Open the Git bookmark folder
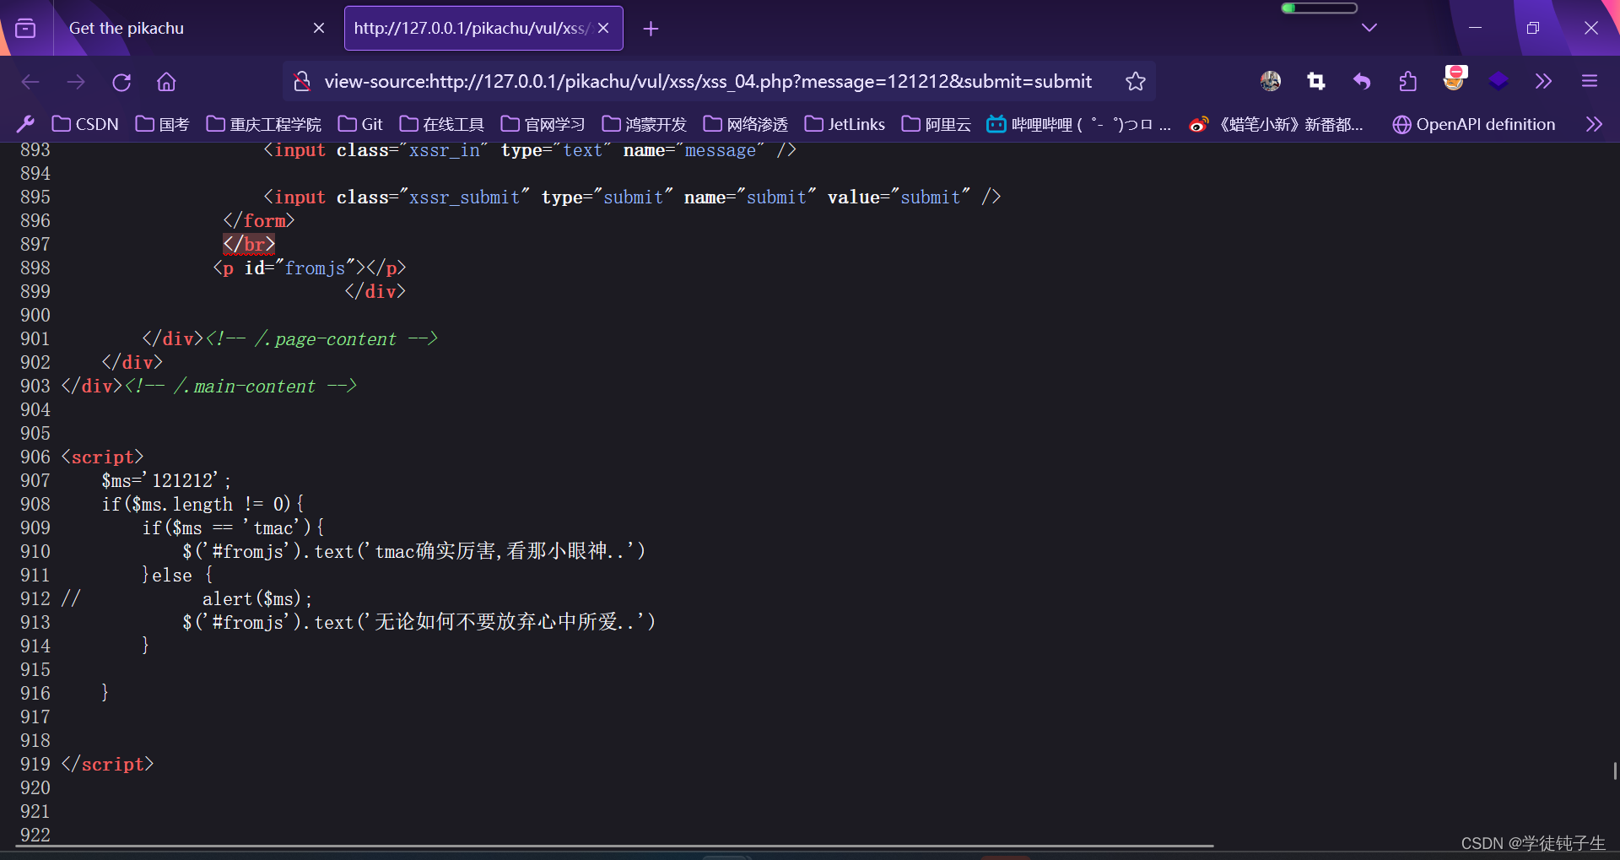Image resolution: width=1620 pixels, height=860 pixels. (x=360, y=124)
